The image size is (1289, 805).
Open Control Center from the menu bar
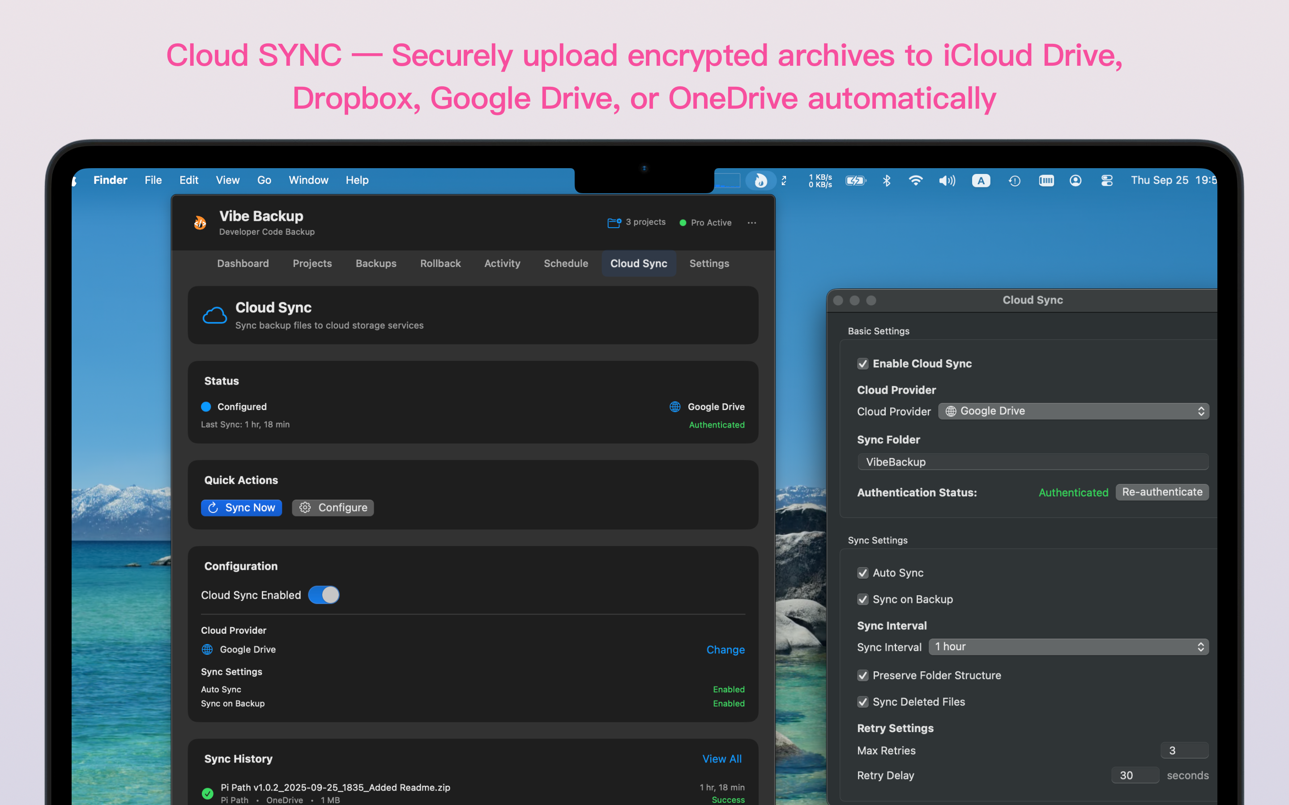[x=1106, y=181]
